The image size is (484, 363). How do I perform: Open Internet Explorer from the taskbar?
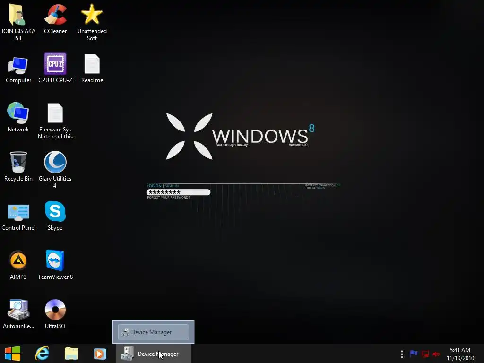coord(42,354)
